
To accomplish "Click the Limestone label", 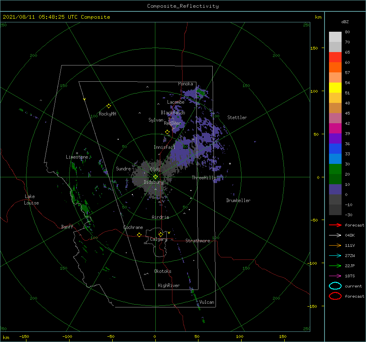I will 77,157.
